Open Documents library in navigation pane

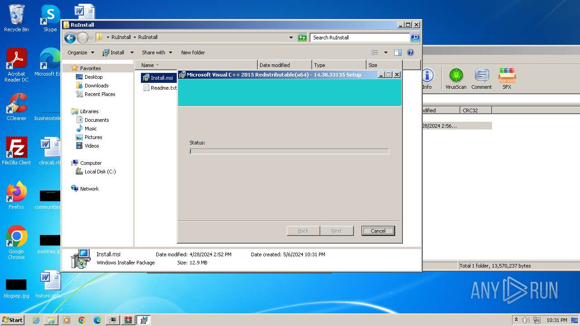coord(97,120)
